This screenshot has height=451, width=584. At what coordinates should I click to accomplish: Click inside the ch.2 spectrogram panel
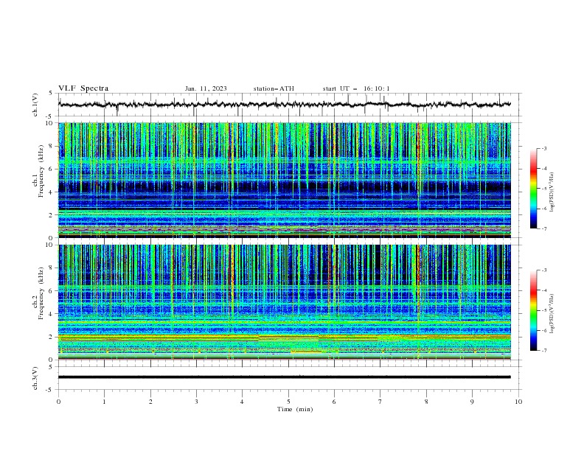point(285,302)
